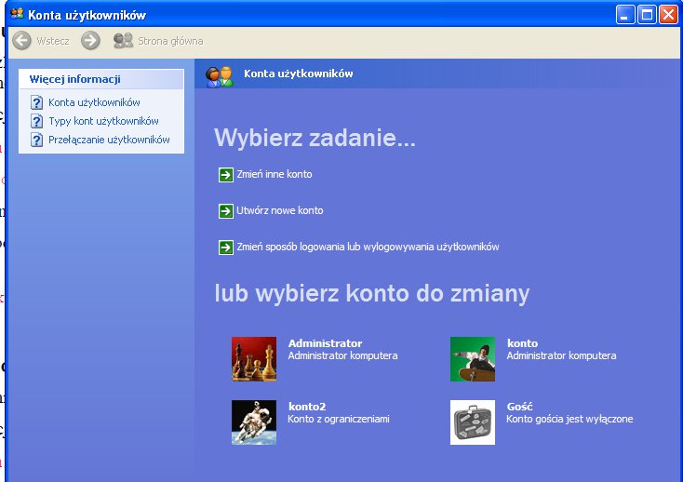Maximize the Konta użytkowników window
The width and height of the screenshot is (683, 482).
coord(647,14)
